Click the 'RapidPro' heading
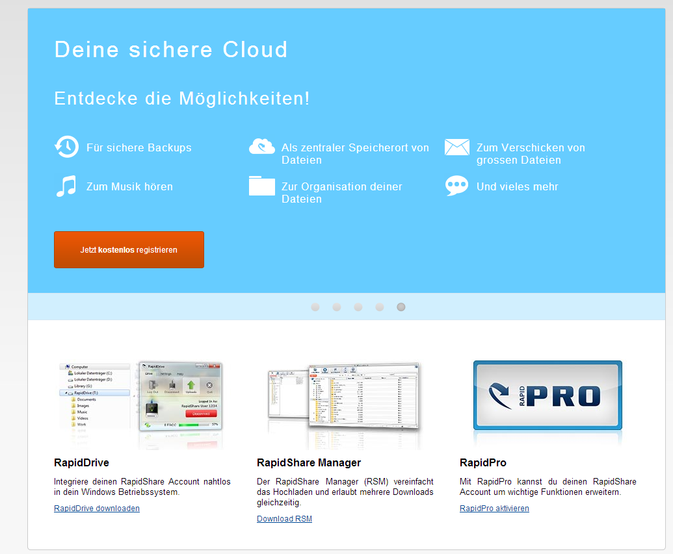The height and width of the screenshot is (554, 673). [483, 462]
